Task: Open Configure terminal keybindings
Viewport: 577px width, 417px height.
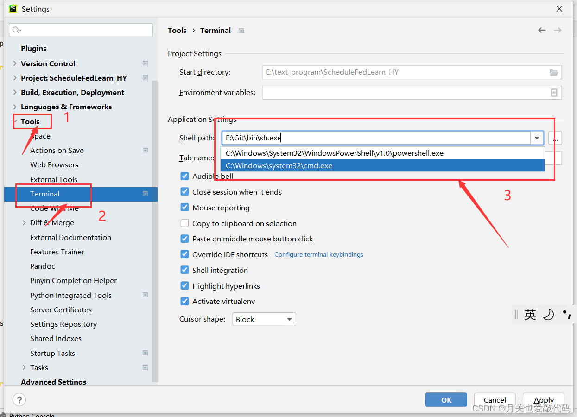Action: pos(318,254)
